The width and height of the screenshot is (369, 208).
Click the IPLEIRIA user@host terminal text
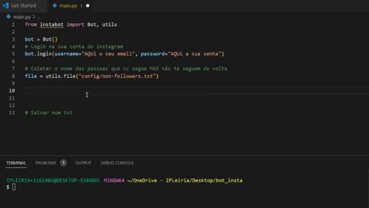(x=53, y=180)
